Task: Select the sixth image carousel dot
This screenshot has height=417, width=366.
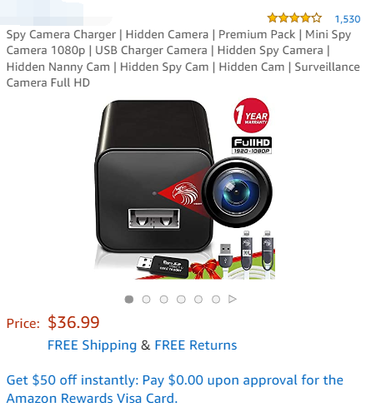Action: coord(216,300)
